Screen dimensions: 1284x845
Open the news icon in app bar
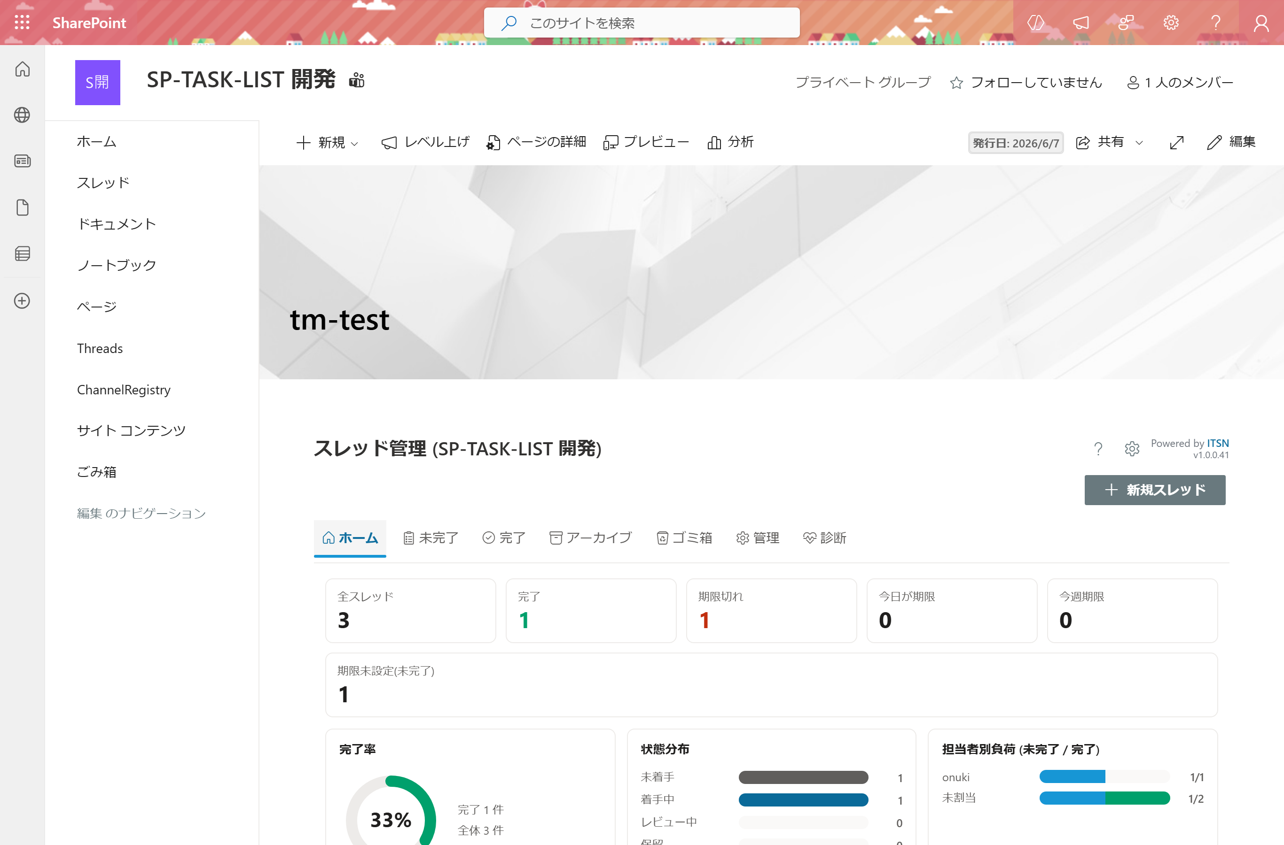(22, 161)
